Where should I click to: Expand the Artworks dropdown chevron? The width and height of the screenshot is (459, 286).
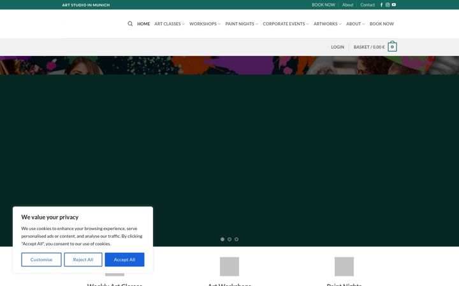[x=340, y=24]
